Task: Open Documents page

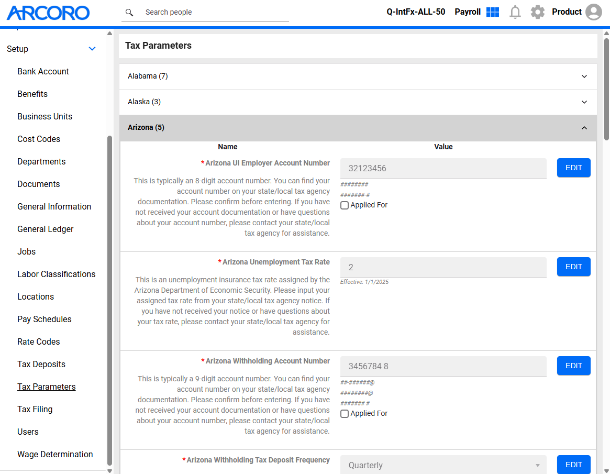Action: tap(39, 184)
